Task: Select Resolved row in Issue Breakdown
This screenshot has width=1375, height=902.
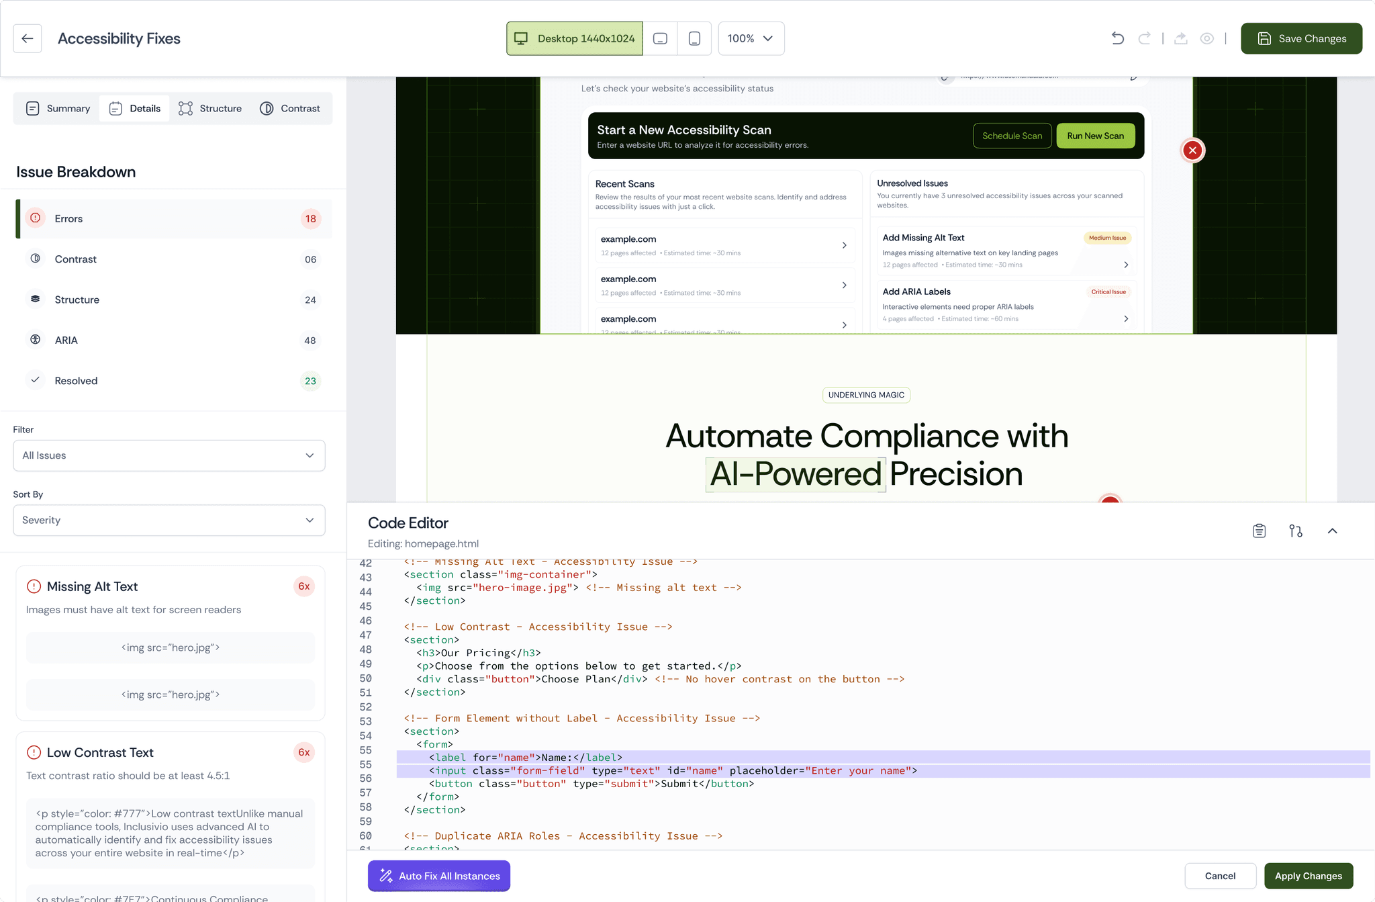Action: [174, 381]
